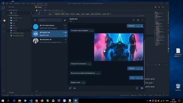Click the MySQL Bot chat header title
This screenshot has height=103, width=183.
tap(73, 19)
